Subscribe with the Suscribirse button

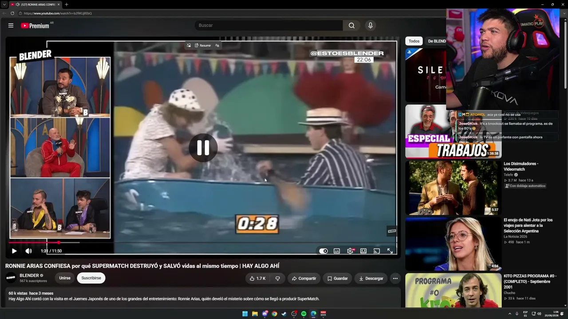(x=91, y=278)
